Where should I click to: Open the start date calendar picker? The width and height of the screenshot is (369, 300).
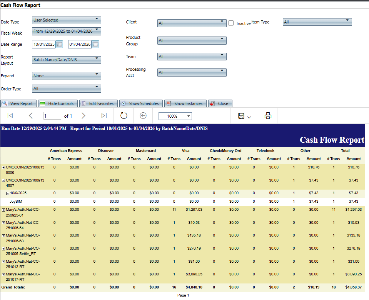tap(59, 44)
